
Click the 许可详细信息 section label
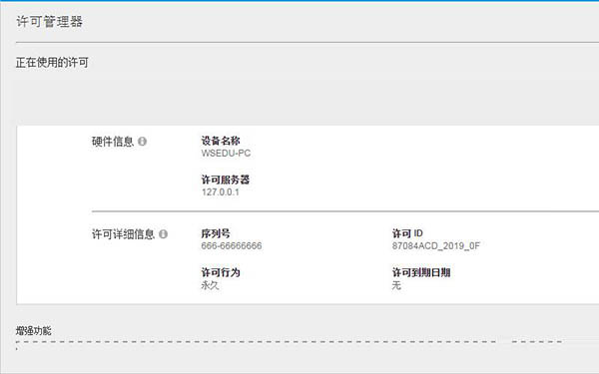[123, 234]
